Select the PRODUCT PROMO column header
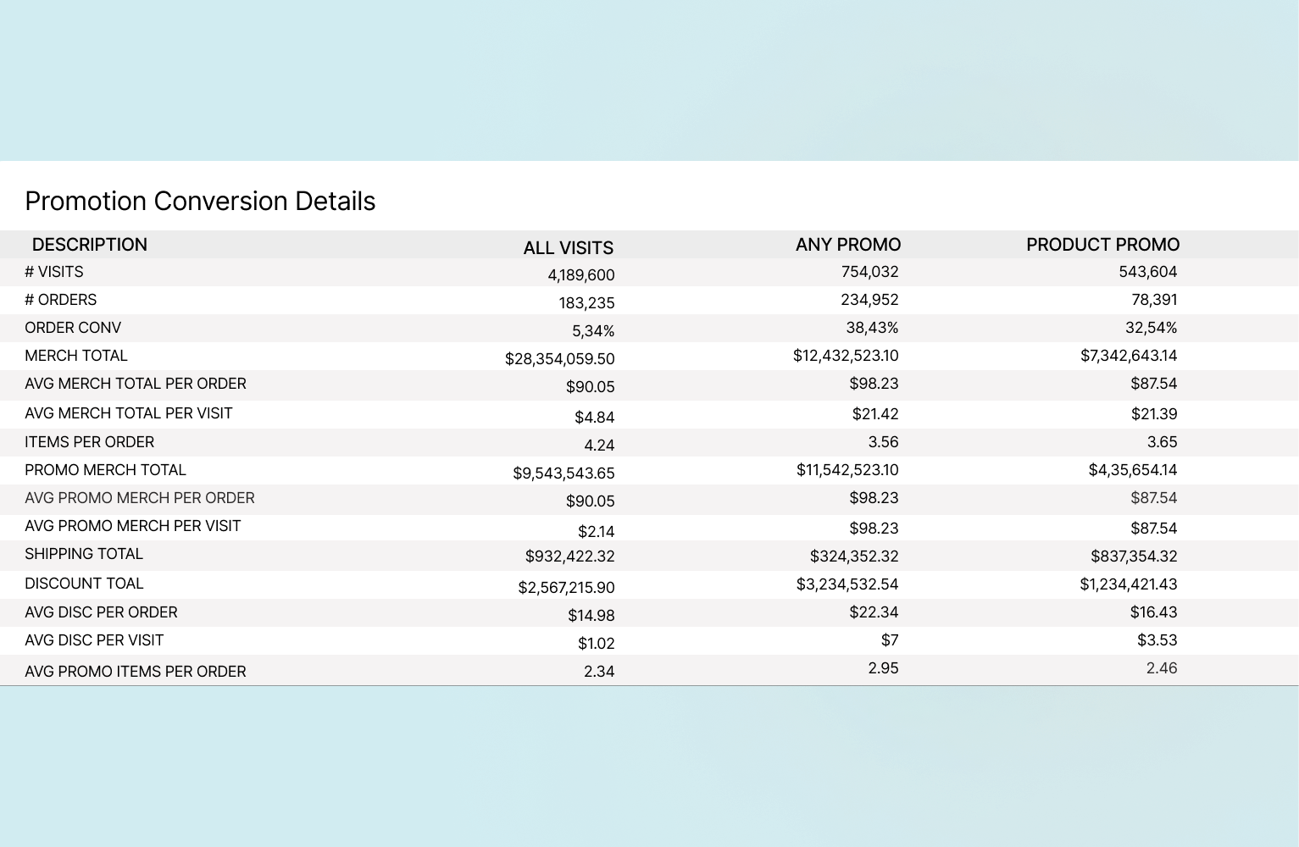1299x847 pixels. (x=1102, y=245)
